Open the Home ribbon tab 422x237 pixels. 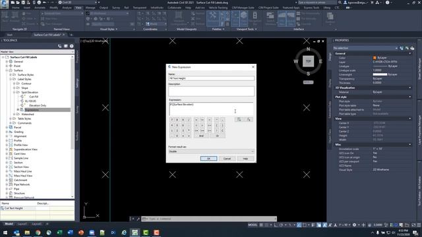[x=16, y=8]
